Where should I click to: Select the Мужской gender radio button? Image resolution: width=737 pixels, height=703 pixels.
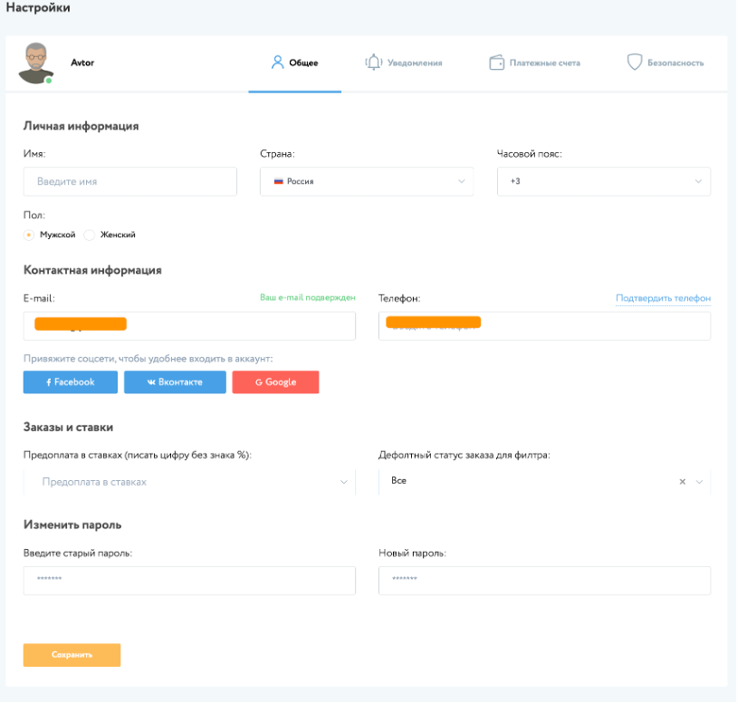click(29, 235)
